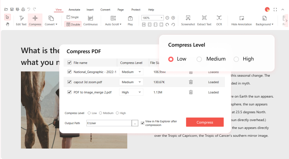Toggle the File name select-all checkbox
The height and width of the screenshot is (159, 289).
[69, 63]
